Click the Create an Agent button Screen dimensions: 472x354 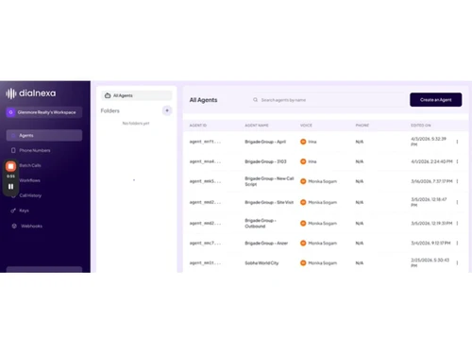[436, 100]
